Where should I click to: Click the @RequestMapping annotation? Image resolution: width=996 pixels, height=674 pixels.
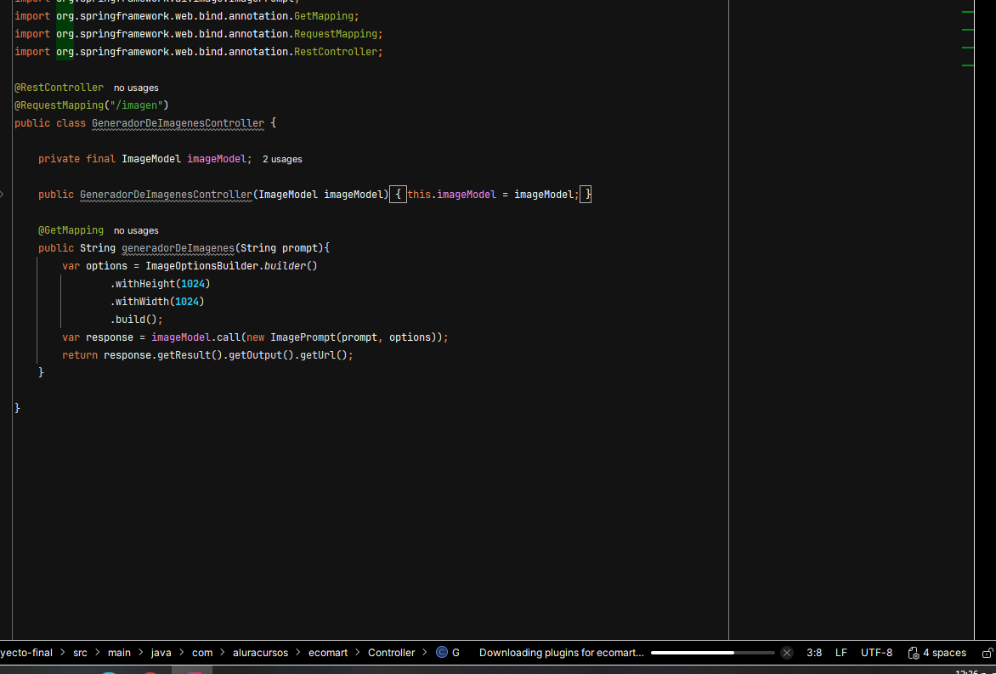pos(59,105)
